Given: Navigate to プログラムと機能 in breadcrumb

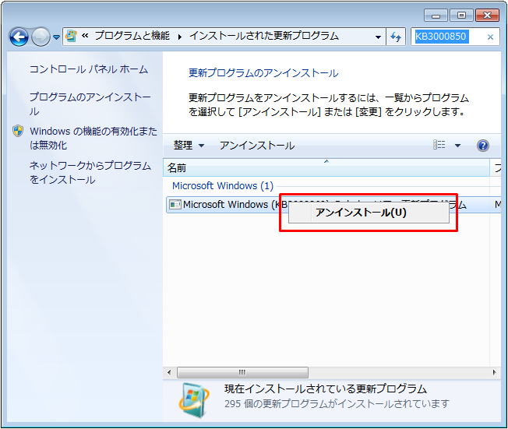Looking at the screenshot, I should click(132, 36).
